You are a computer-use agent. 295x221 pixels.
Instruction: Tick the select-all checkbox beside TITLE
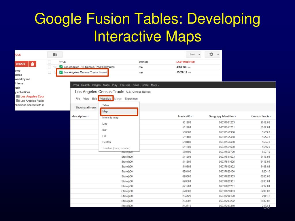pos(50,62)
